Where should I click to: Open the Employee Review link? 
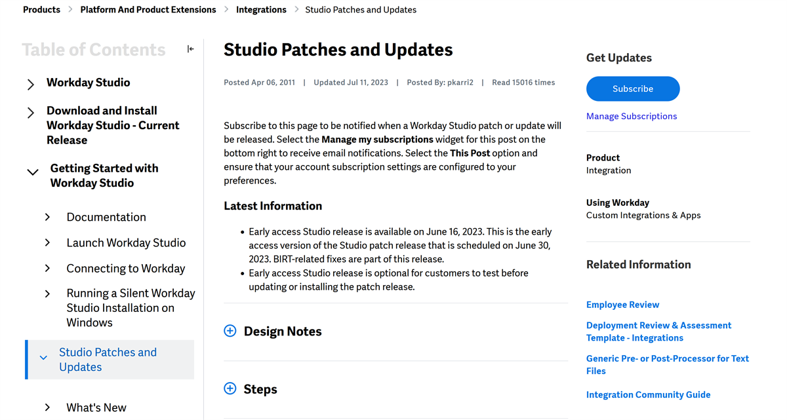[x=623, y=305]
